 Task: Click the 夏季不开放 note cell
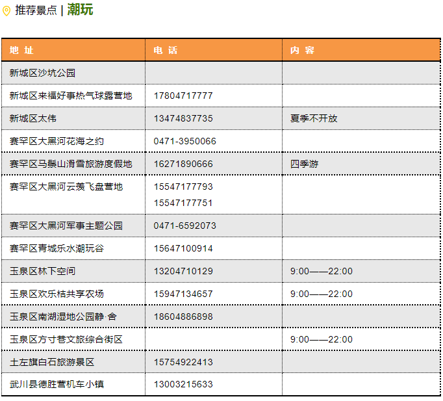coord(314,118)
